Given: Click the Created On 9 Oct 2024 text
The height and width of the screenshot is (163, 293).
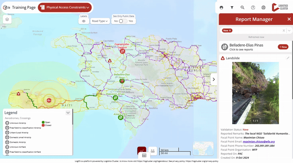Looking at the screenshot, I should click(235, 158).
